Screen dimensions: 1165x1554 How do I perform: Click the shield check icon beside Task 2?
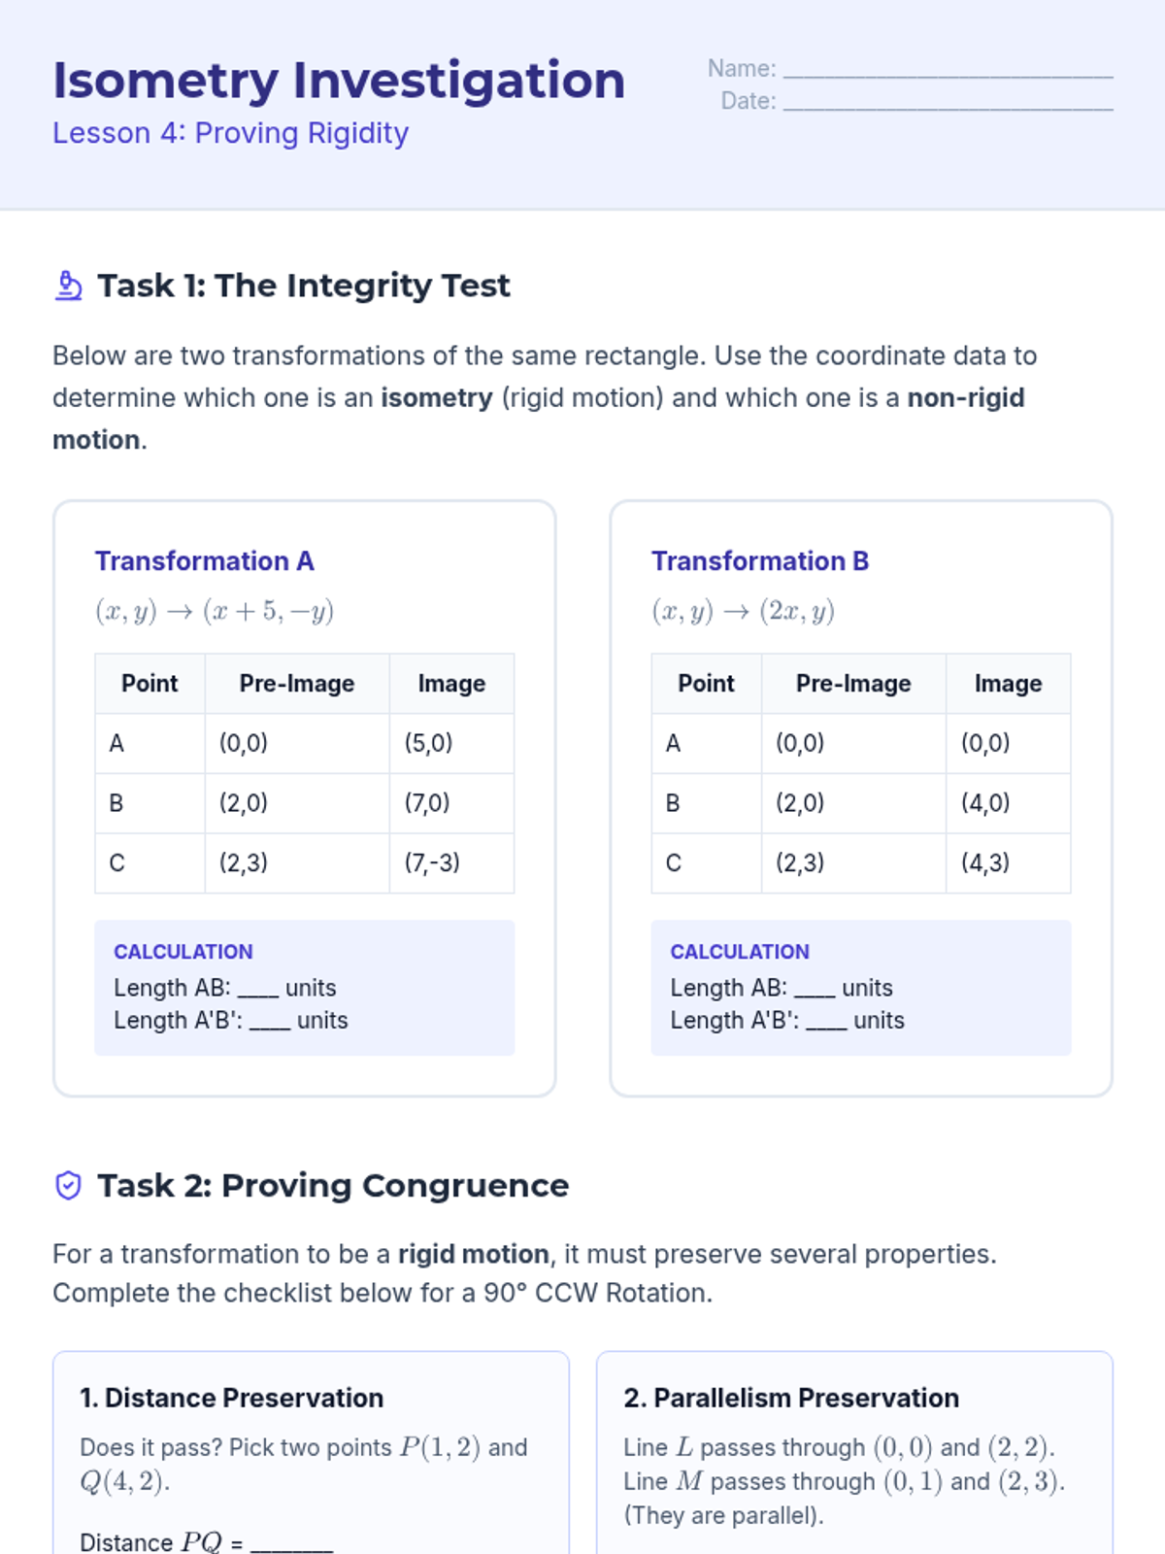[68, 1186]
